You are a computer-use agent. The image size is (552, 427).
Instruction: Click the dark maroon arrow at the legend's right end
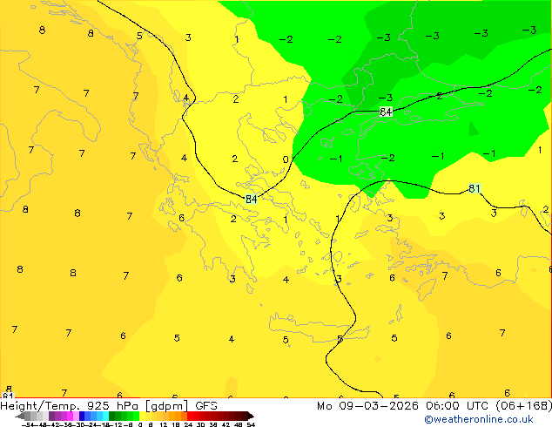250,417
